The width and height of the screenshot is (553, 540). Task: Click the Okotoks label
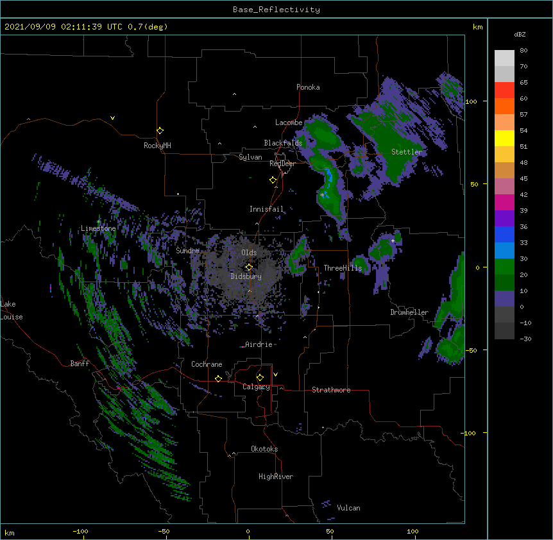click(x=264, y=449)
